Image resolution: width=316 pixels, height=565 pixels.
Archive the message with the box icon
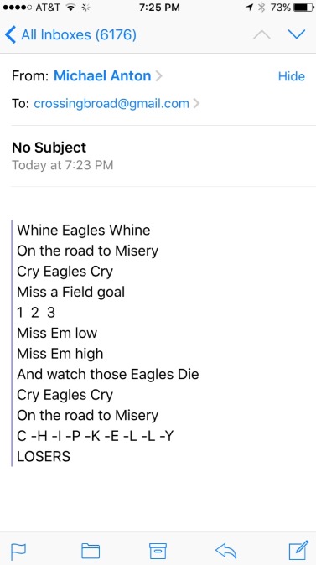(x=158, y=551)
